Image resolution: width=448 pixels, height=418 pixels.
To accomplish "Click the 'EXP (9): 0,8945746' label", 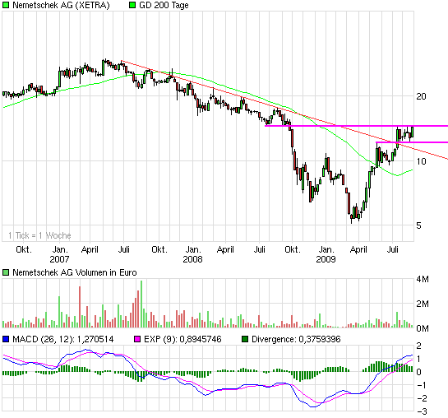I will [182, 339].
